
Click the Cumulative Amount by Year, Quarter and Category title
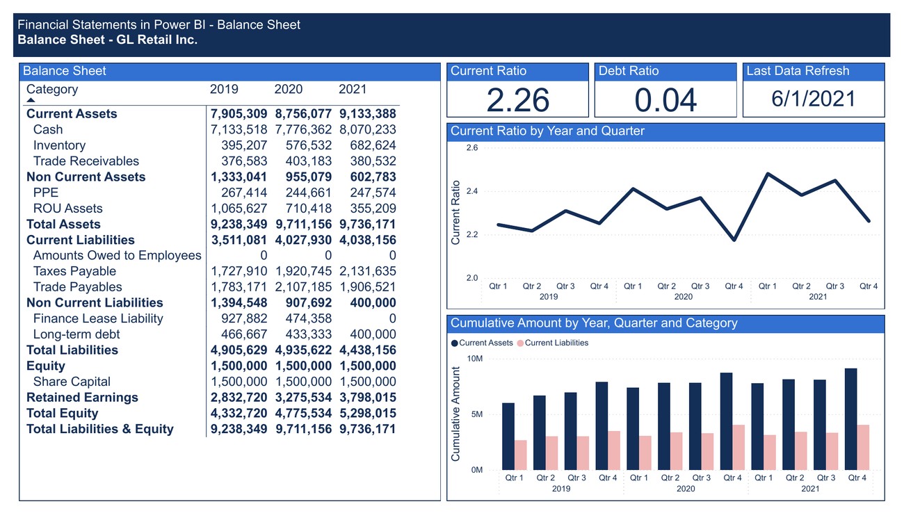point(594,323)
